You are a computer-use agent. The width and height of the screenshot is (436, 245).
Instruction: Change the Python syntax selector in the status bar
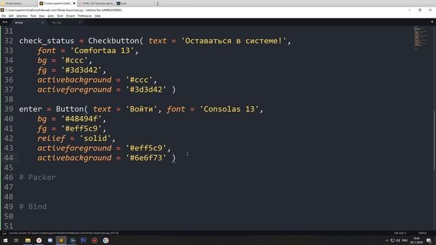point(422,233)
